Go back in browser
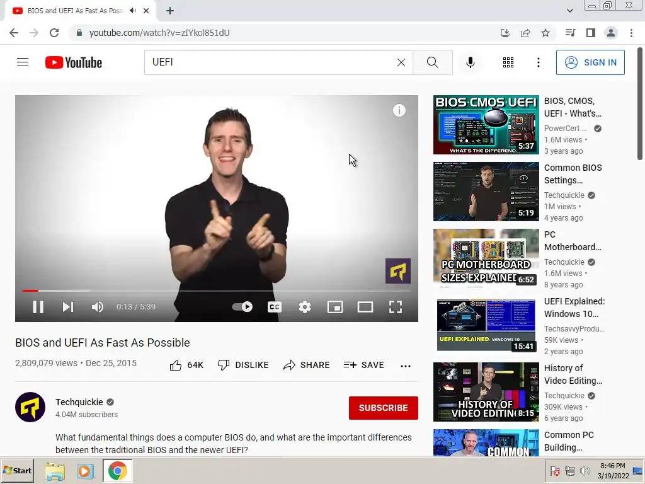The image size is (645, 484). point(14,33)
